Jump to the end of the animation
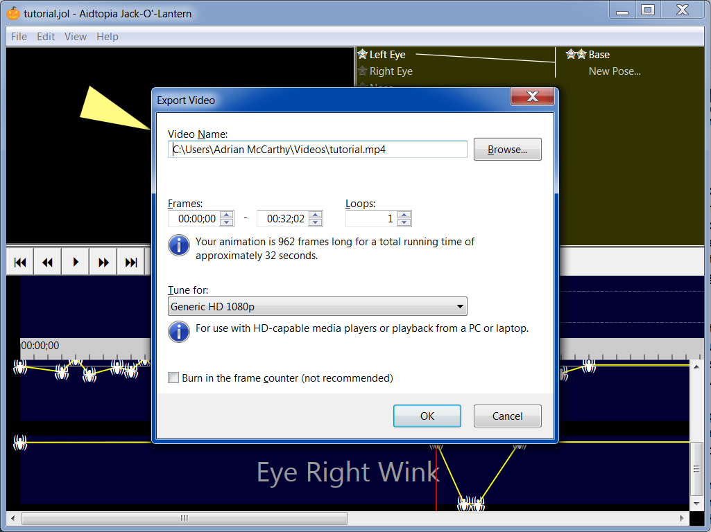 131,262
